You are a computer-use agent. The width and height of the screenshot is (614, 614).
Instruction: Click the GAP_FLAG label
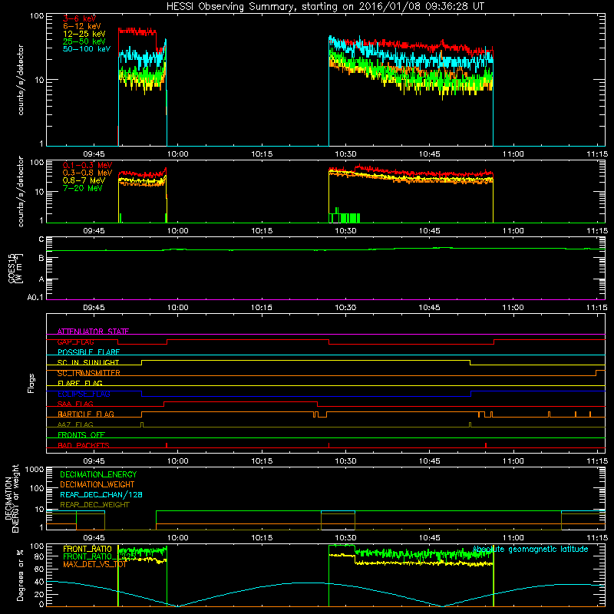tap(75, 342)
